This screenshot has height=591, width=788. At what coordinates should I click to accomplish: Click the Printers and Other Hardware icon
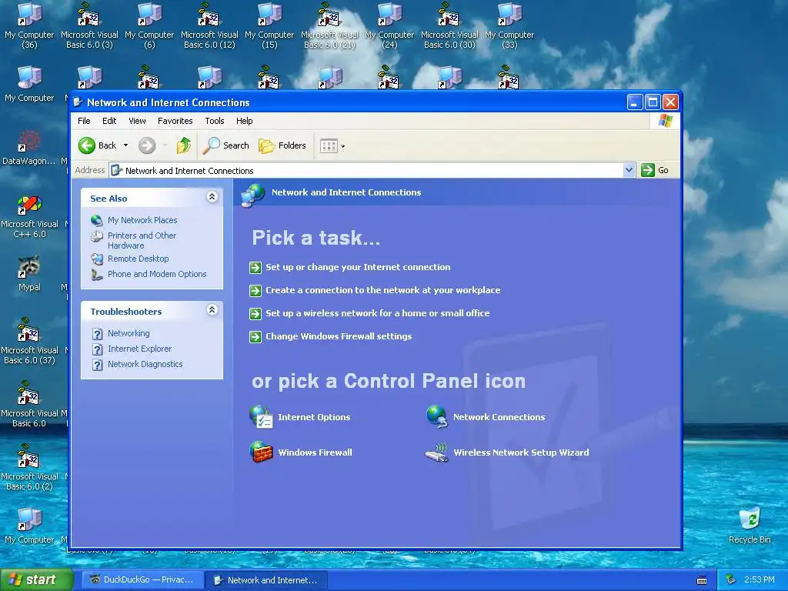pyautogui.click(x=97, y=235)
